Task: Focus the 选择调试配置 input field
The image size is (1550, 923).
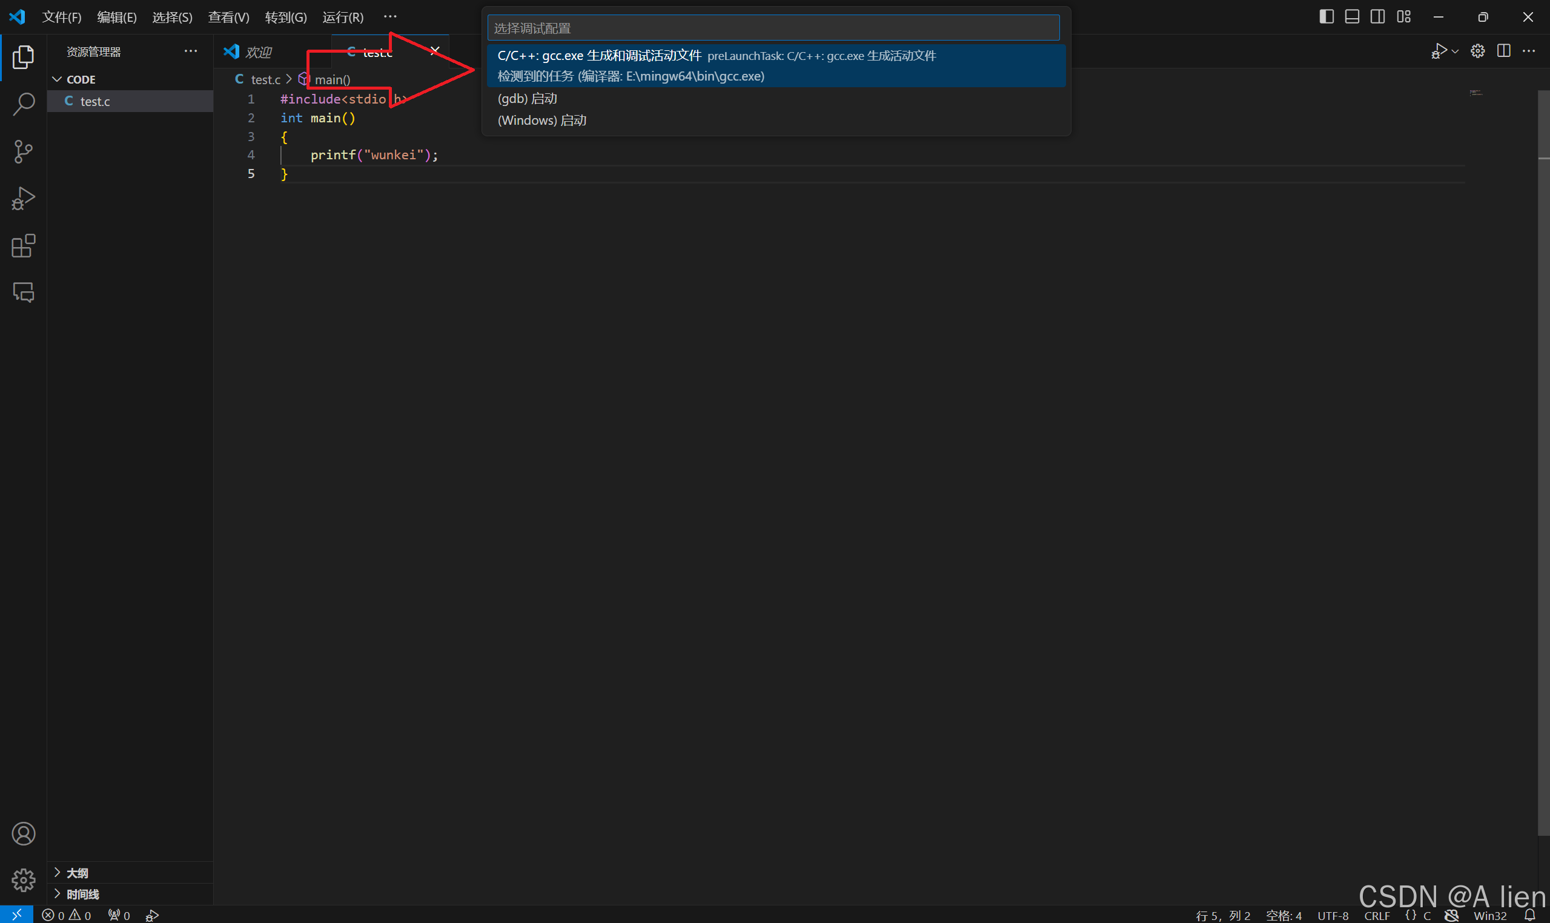Action: [x=773, y=28]
